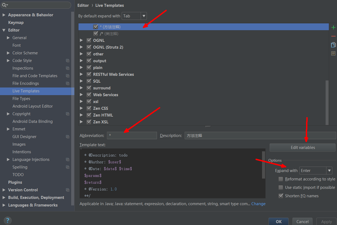Select TODO settings page
Image resolution: width=337 pixels, height=225 pixels.
[18, 175]
